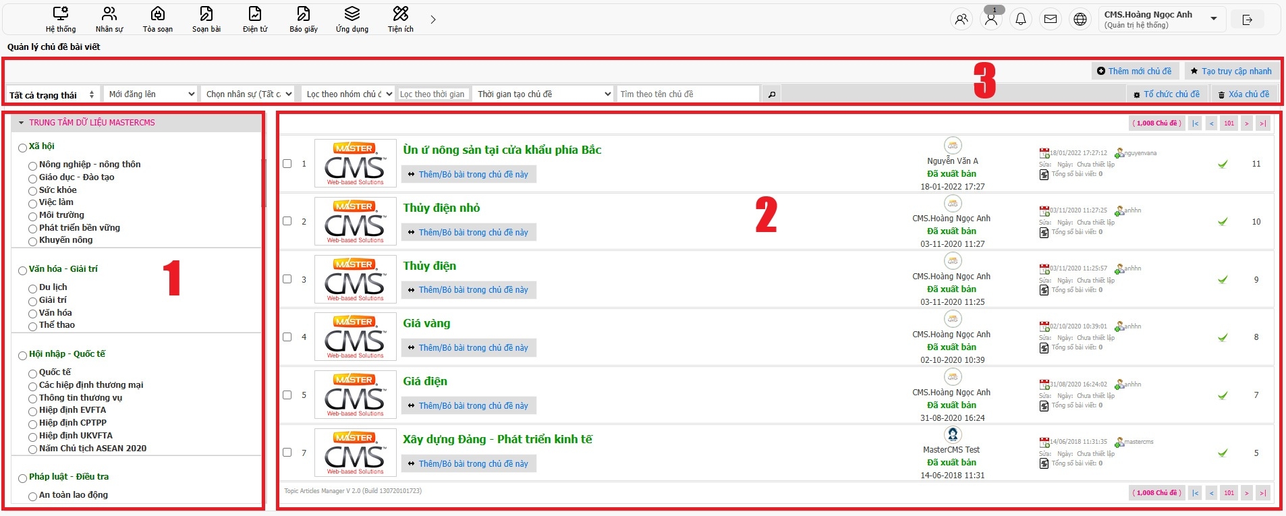Go to page 101 in bottom pagination
Viewport: 1286px width, 516px height.
[x=1229, y=493]
